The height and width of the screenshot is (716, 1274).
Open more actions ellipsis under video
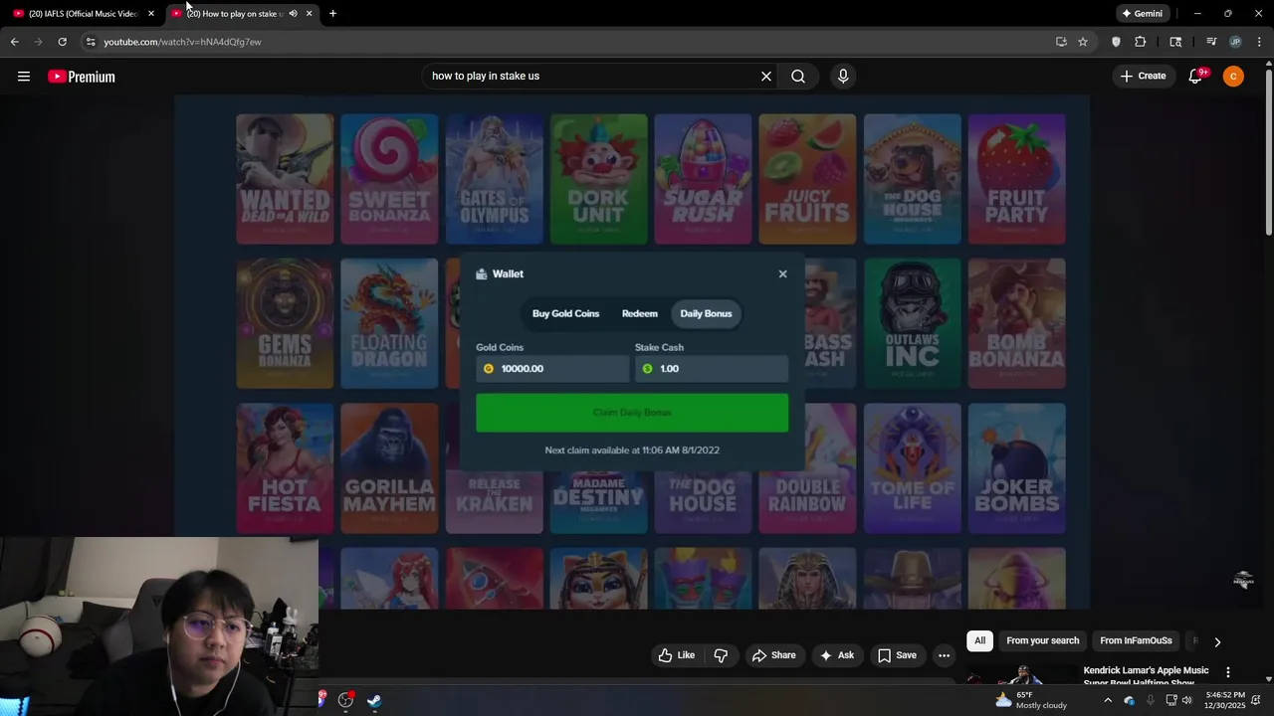point(944,655)
